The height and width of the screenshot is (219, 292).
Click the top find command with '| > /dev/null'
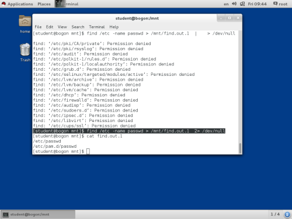[x=134, y=33]
